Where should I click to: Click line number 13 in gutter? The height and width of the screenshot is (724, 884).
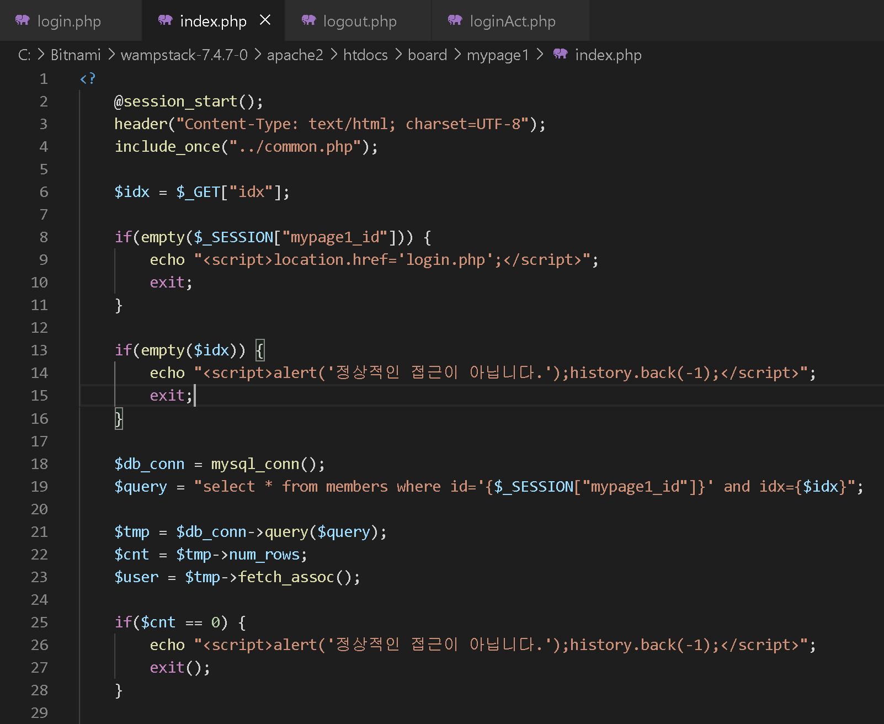tap(39, 350)
